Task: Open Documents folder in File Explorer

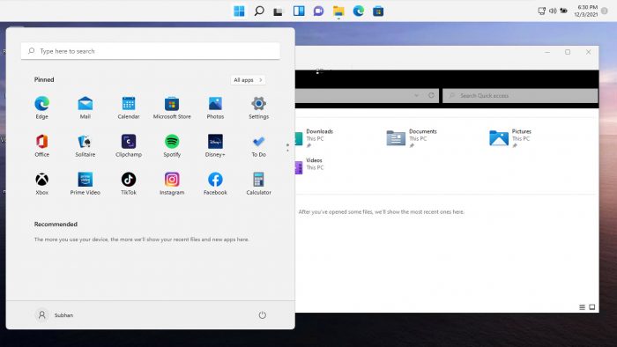Action: (x=412, y=138)
